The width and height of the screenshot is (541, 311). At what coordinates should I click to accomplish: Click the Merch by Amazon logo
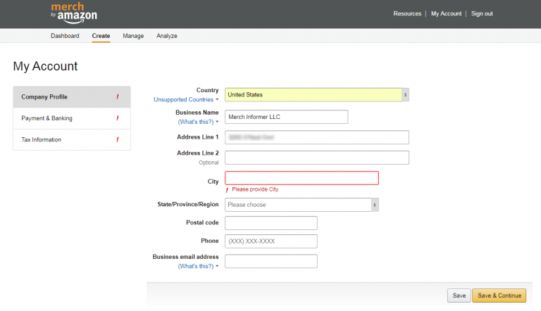[x=74, y=13]
